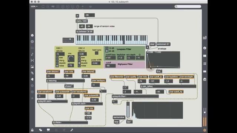Click the stop message button

116,122
